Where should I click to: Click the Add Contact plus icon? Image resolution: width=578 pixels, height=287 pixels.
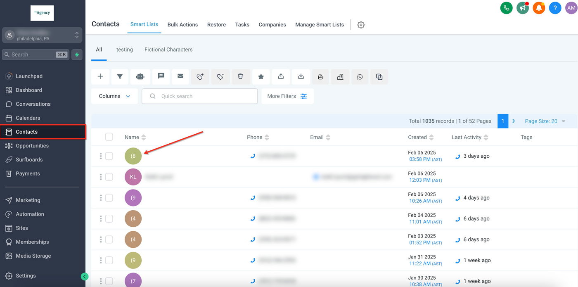pyautogui.click(x=100, y=76)
